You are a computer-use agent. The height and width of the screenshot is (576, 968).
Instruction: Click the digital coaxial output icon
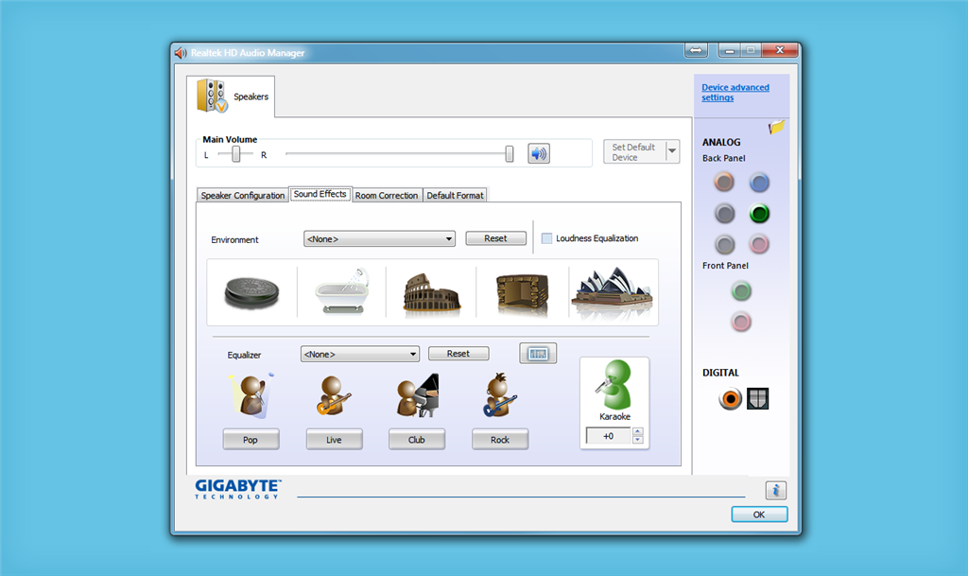click(x=731, y=399)
